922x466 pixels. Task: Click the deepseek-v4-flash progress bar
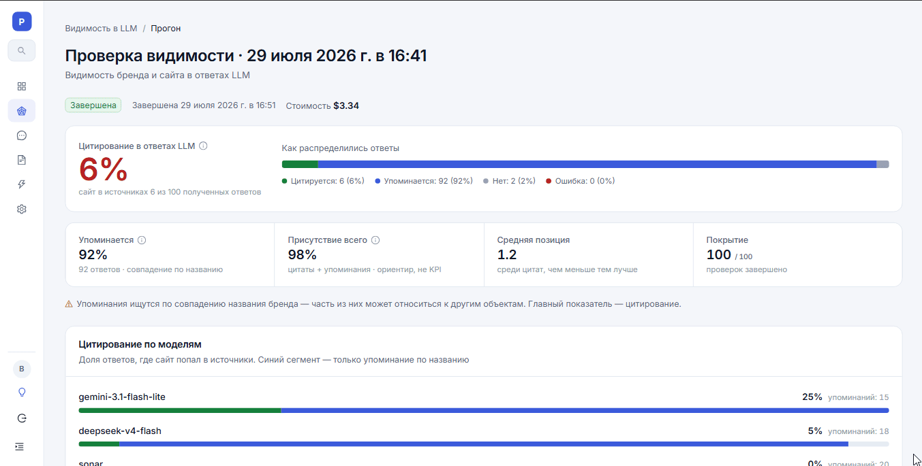click(484, 444)
